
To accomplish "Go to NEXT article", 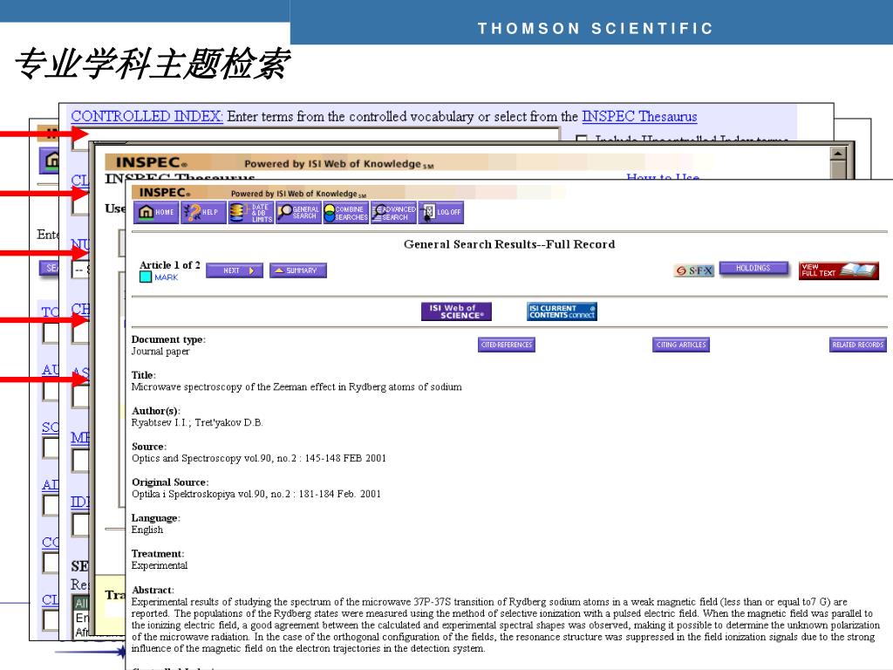I will pyautogui.click(x=235, y=270).
